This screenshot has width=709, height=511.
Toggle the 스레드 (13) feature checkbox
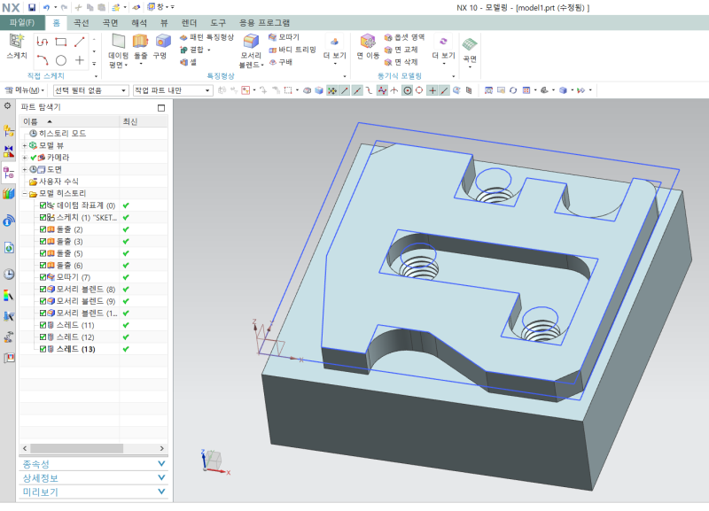point(43,349)
